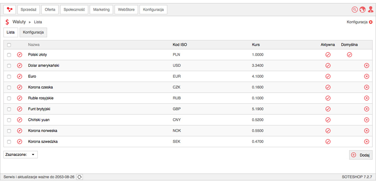The height and width of the screenshot is (181, 376).
Task: Open the user account icon
Action: pyautogui.click(x=370, y=9)
